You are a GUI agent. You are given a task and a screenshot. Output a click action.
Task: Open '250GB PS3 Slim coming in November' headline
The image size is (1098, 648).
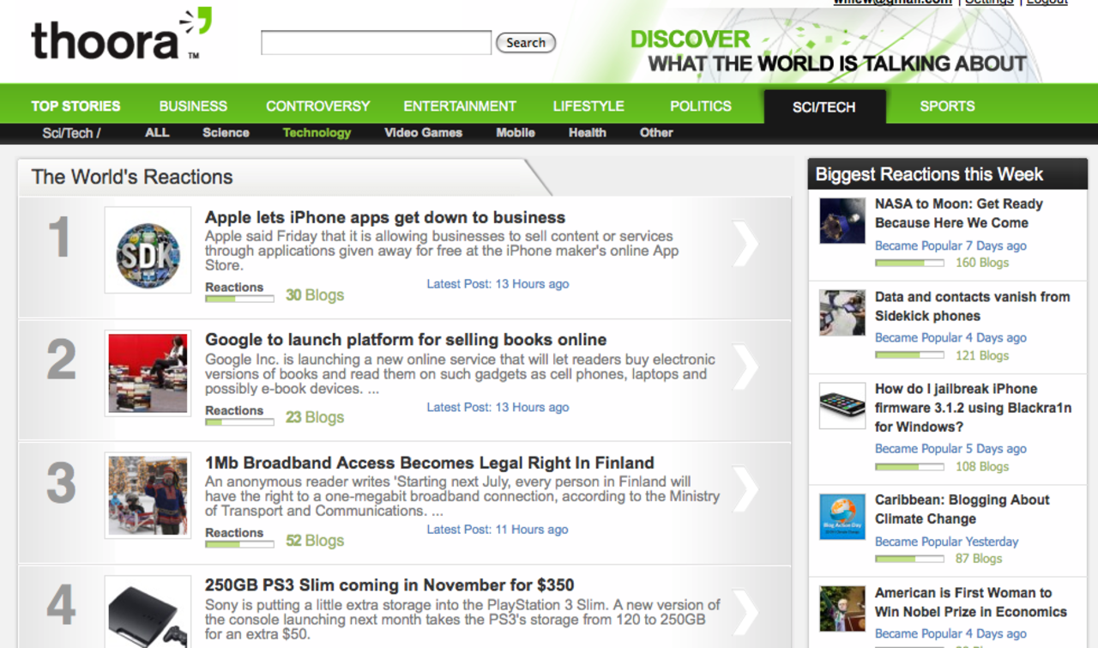tap(389, 585)
